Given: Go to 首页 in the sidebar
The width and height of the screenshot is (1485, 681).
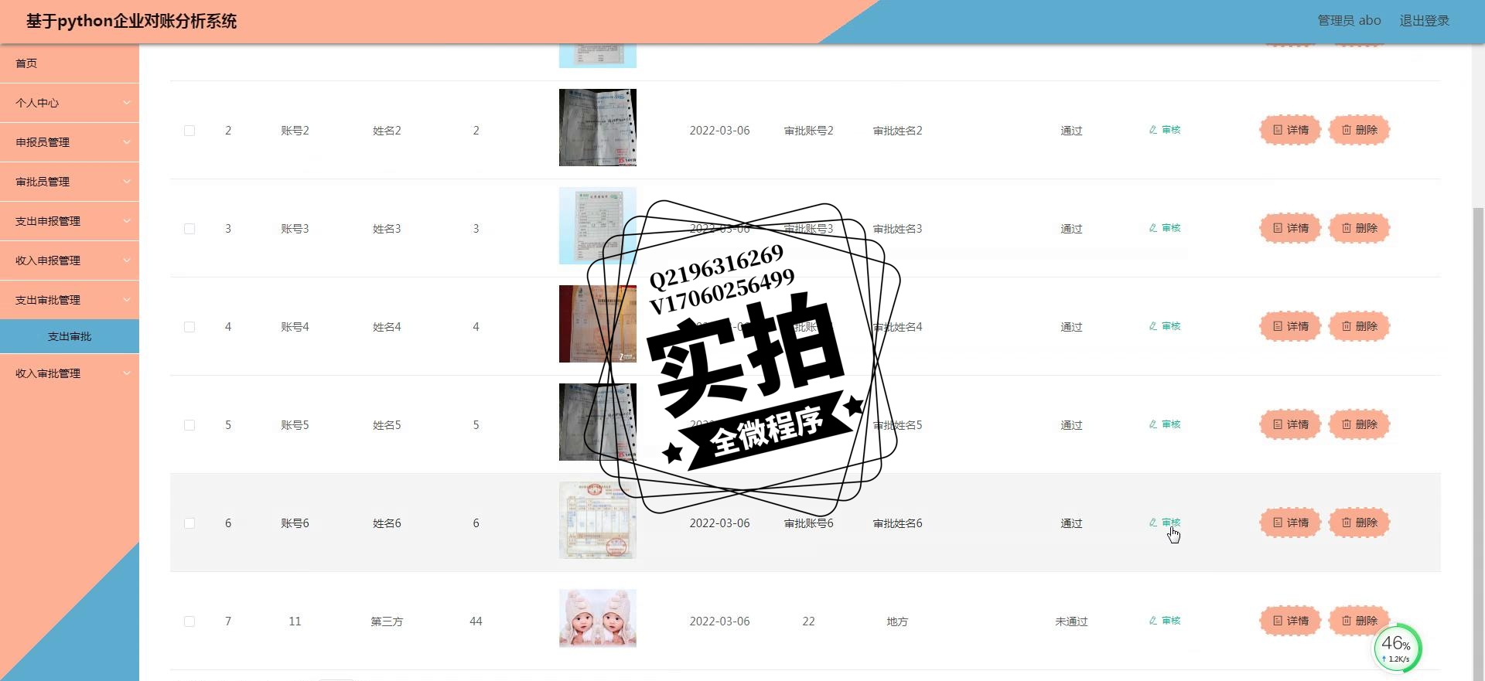Looking at the screenshot, I should click(x=70, y=63).
